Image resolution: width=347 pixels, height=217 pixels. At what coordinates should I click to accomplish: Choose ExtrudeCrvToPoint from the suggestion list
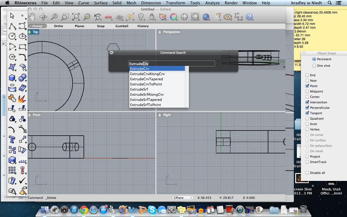point(157,84)
